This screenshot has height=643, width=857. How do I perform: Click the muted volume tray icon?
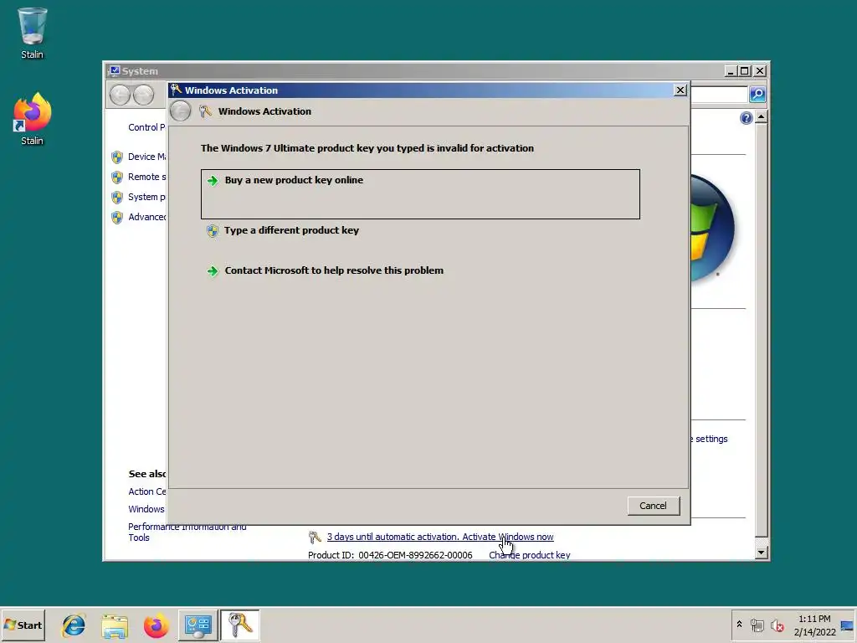(x=777, y=625)
